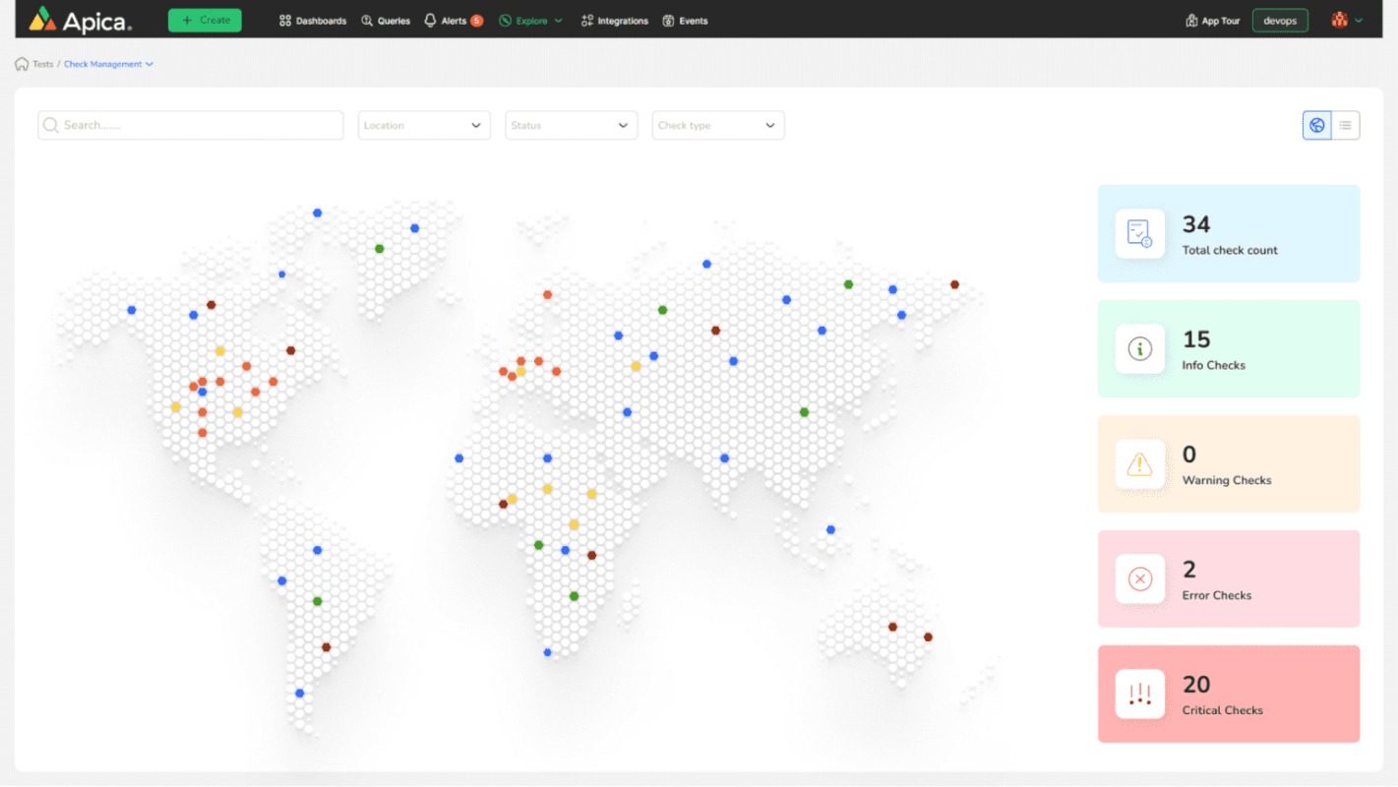Switch to map view globe icon

coord(1316,125)
